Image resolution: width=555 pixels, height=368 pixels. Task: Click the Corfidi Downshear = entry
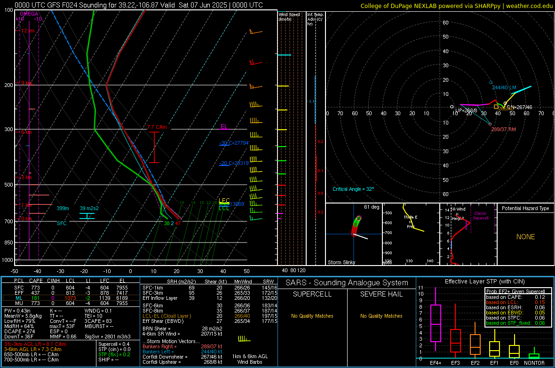click(182, 357)
